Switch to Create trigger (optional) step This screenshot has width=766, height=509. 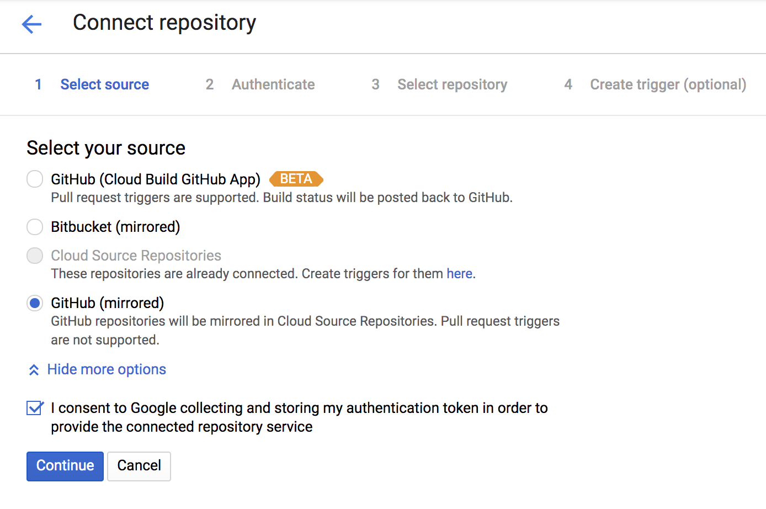pos(668,84)
